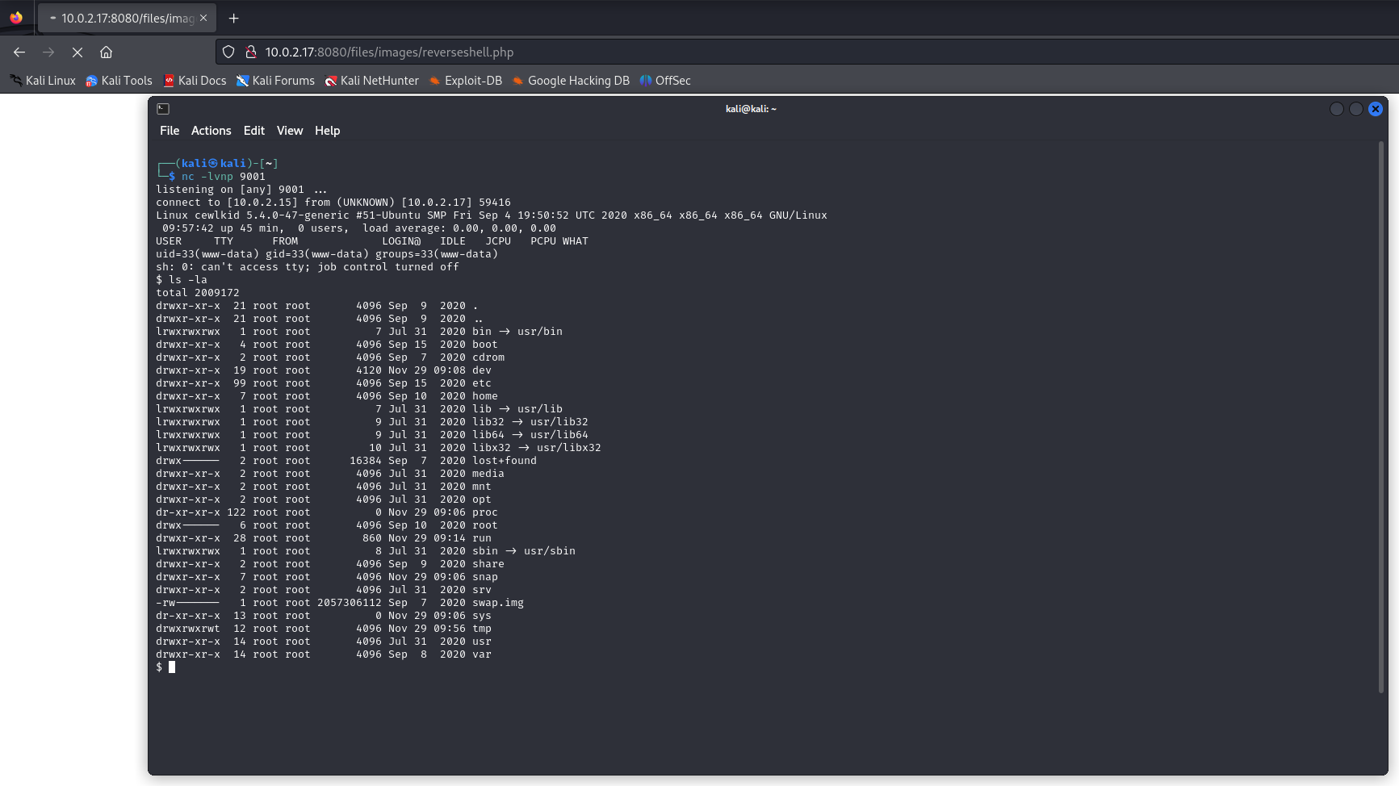1399x786 pixels.
Task: Go to the browser home page
Action: coord(106,52)
